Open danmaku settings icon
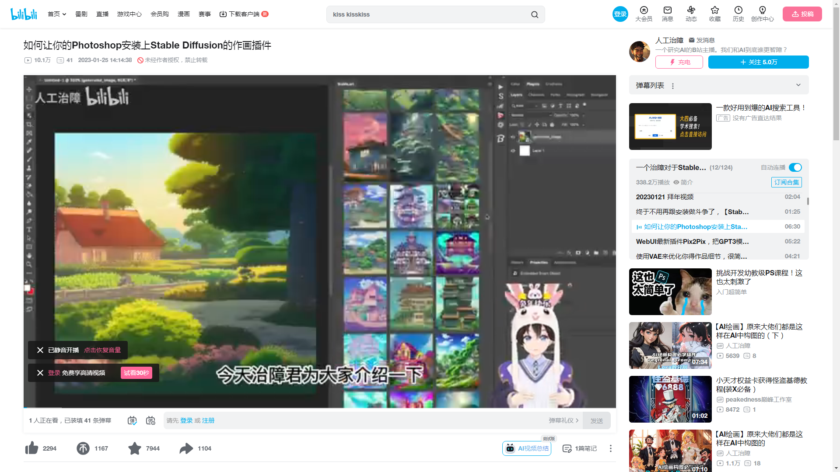840x472 pixels. (x=150, y=420)
